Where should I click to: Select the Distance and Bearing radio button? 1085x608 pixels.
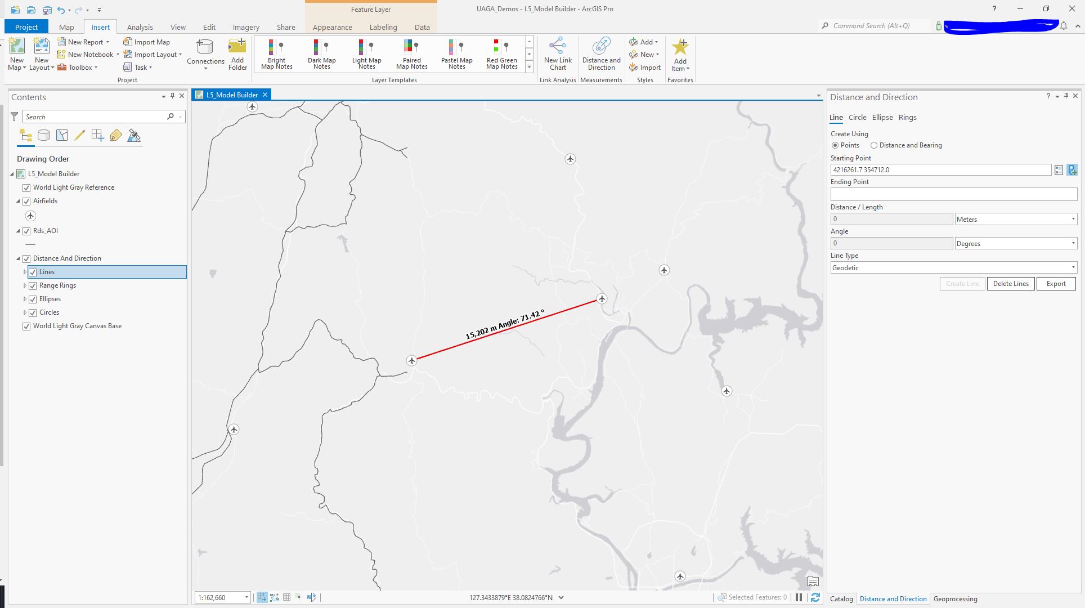tap(874, 145)
